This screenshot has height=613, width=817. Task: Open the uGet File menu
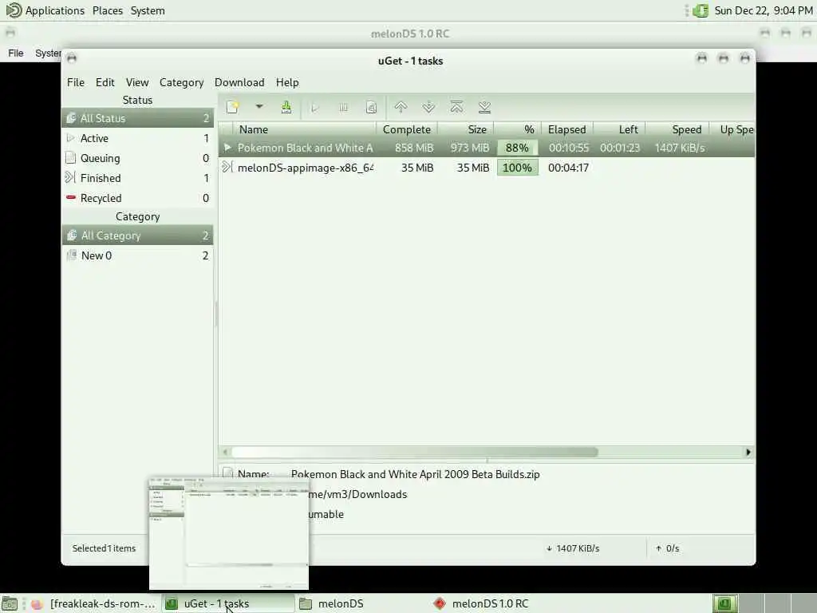[76, 82]
